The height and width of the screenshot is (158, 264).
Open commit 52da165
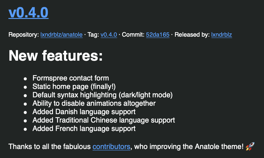(158, 35)
